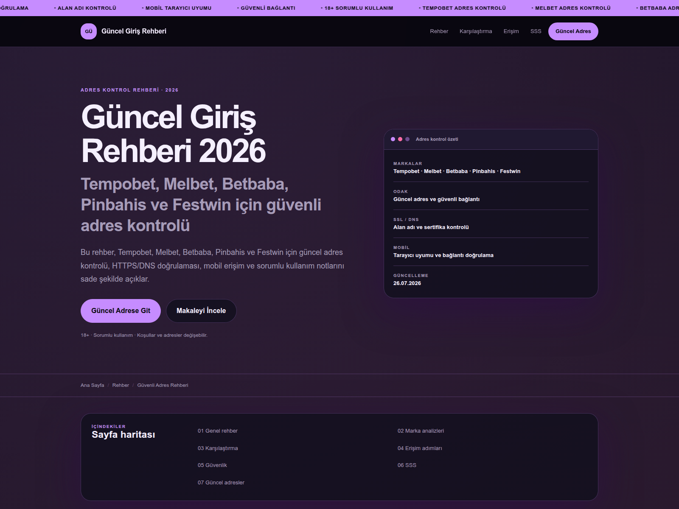The image size is (679, 509).
Task: Go to 06 SSS section
Action: (407, 465)
